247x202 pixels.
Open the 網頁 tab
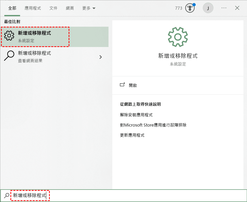point(70,8)
